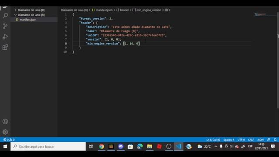Open Microsoft Edge from taskbar
Viewport: 279px width, 157px height.
pos(140,147)
